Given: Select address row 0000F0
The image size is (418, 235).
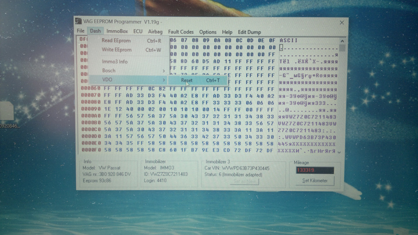Looking at the screenshot, I should pos(91,150).
